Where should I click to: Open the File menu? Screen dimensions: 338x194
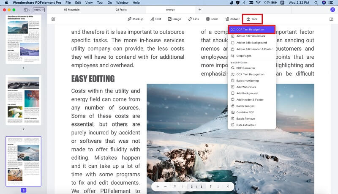tap(68, 3)
